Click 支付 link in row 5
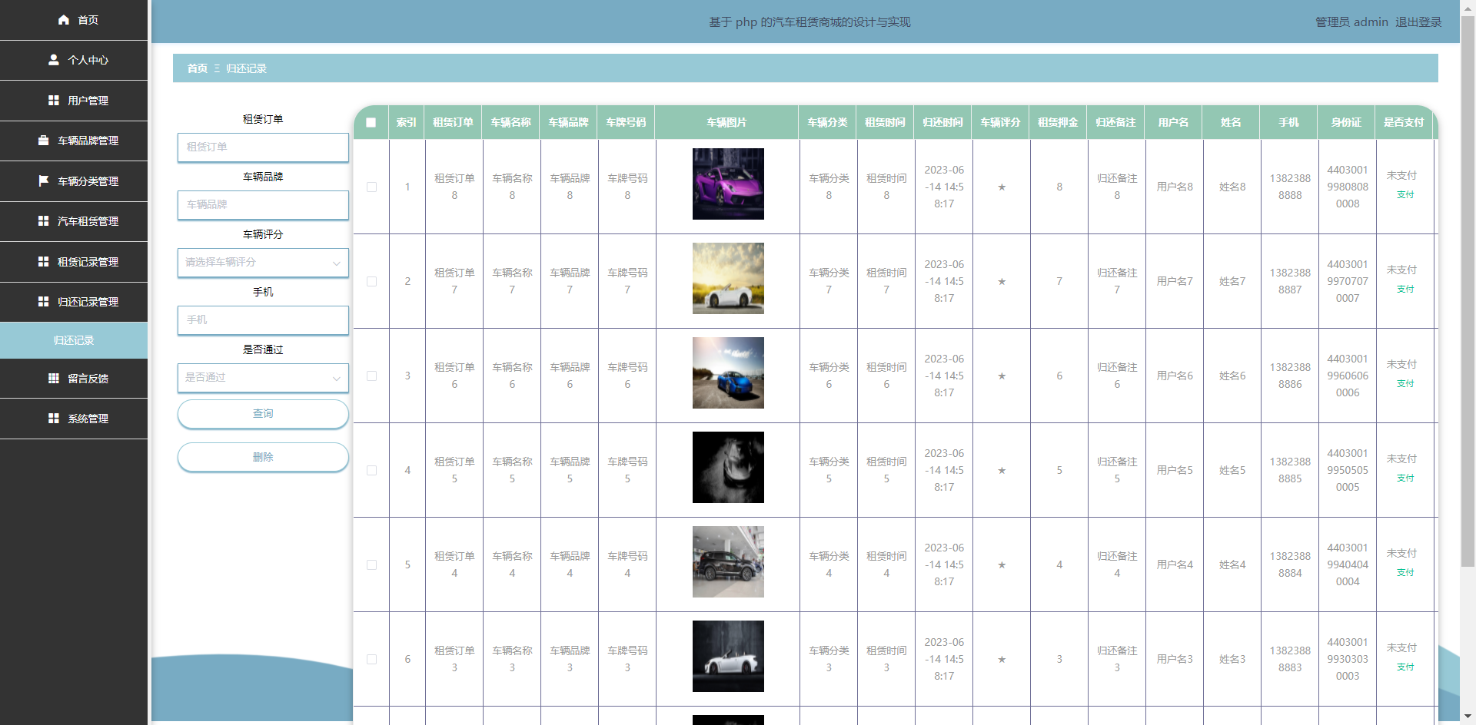 pyautogui.click(x=1405, y=573)
